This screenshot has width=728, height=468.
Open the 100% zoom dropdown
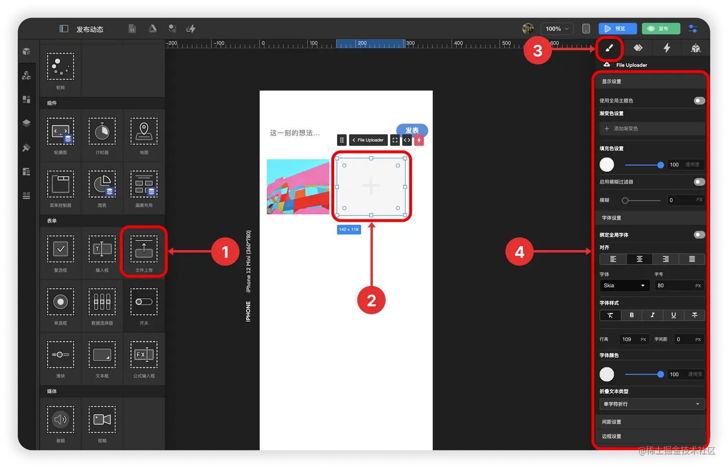[x=557, y=29]
